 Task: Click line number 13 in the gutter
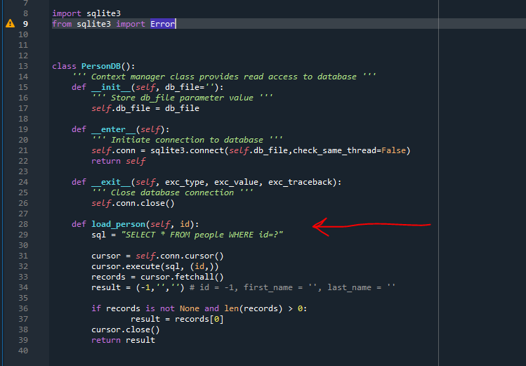click(x=23, y=66)
